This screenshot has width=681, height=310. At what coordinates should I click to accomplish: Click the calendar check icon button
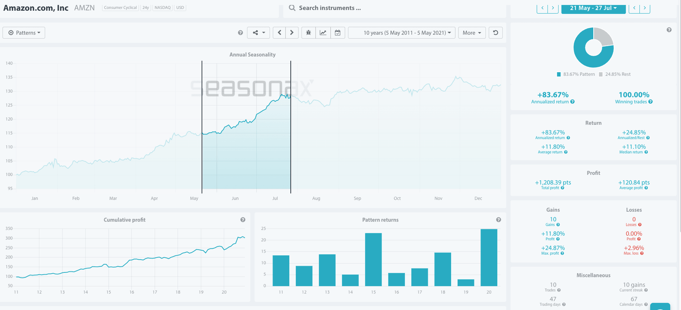point(337,33)
